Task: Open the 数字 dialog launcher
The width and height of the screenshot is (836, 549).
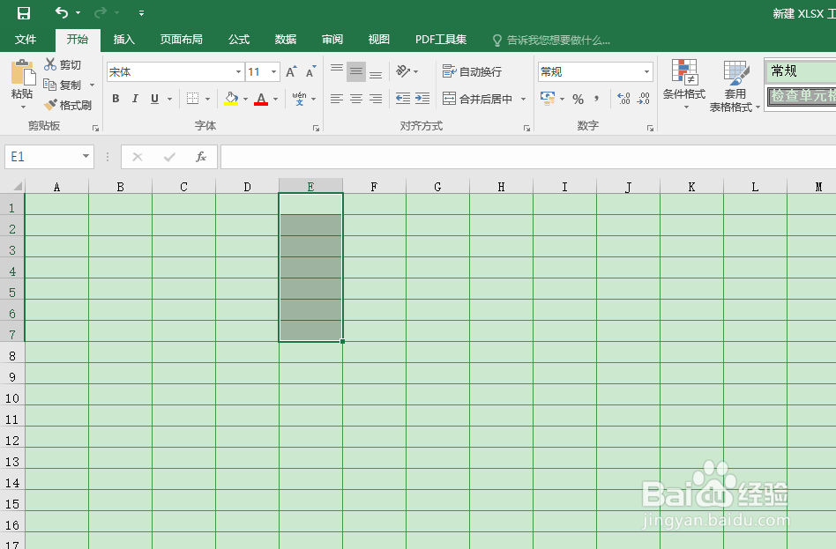Action: 650,128
